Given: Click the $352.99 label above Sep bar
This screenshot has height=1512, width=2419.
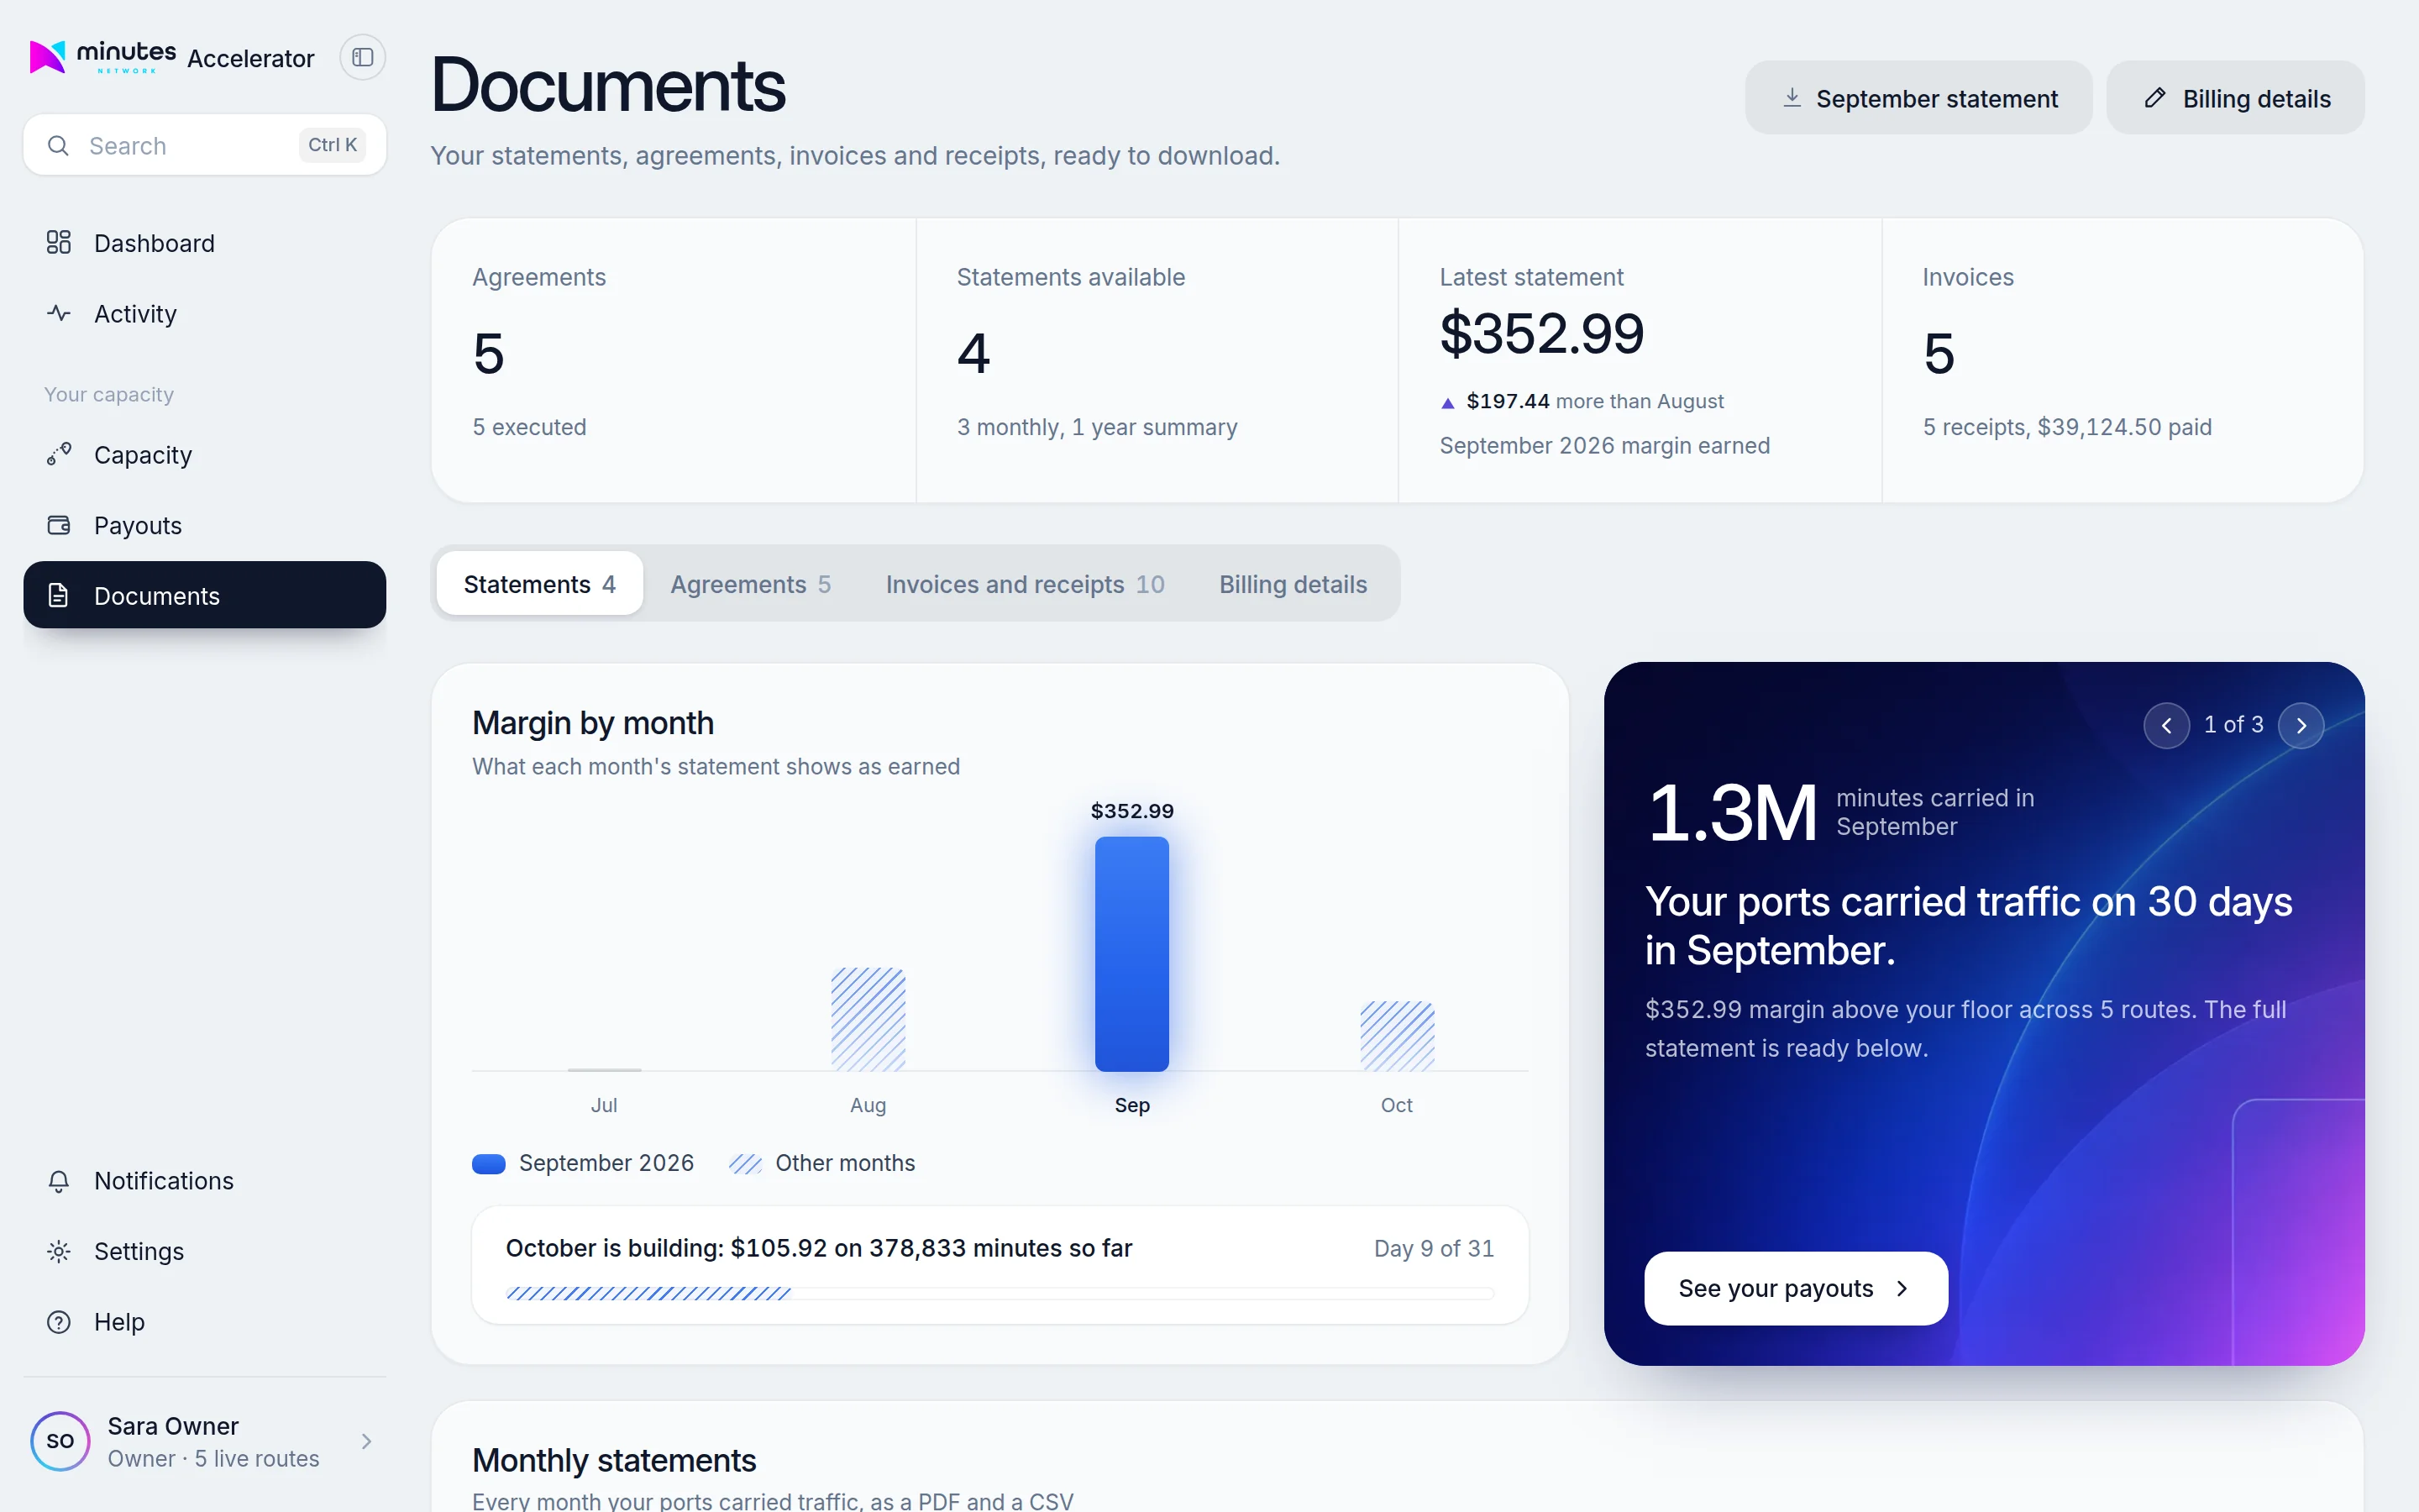Looking at the screenshot, I should (x=1131, y=811).
